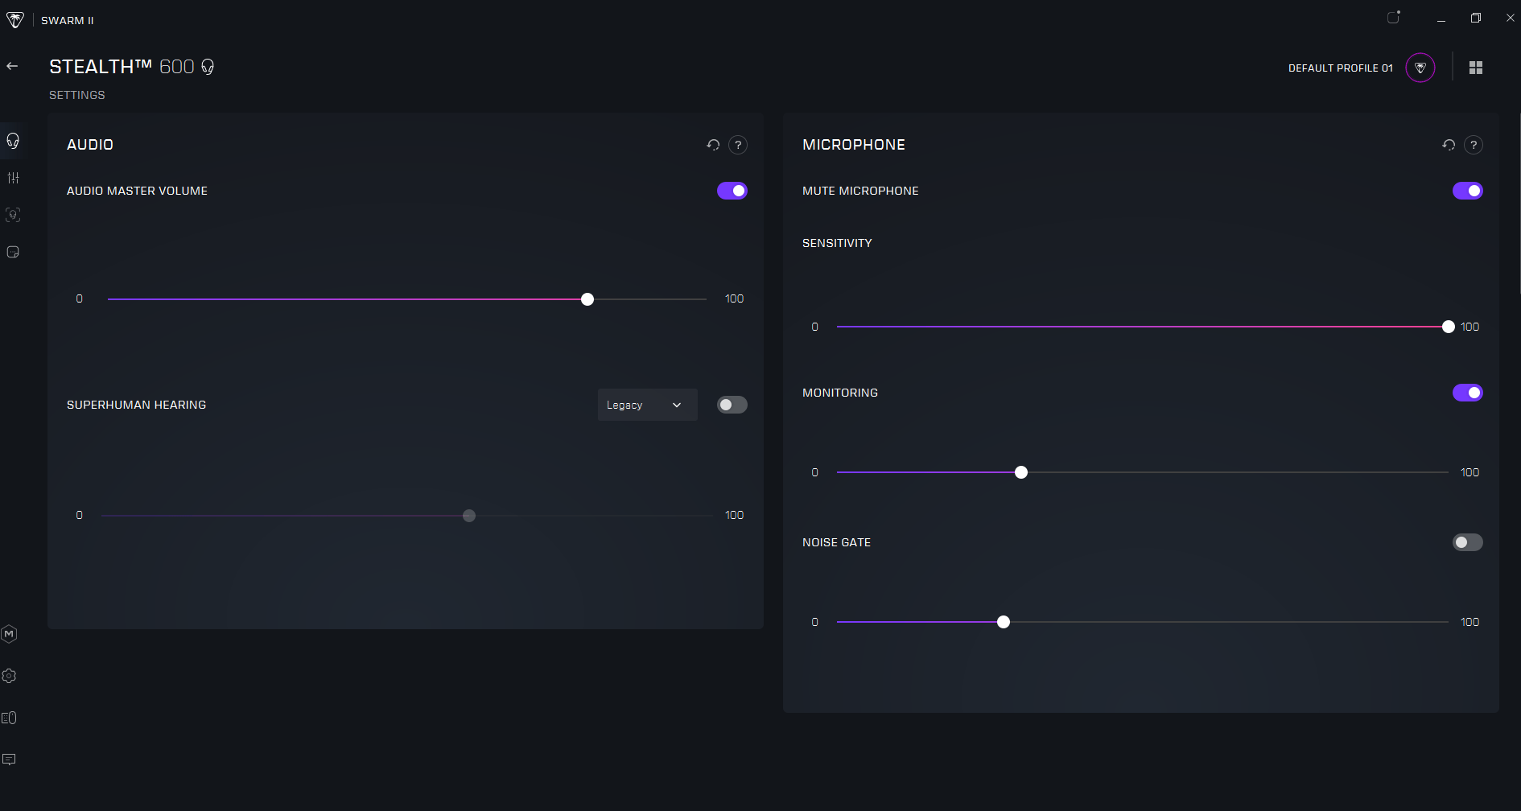1521x811 pixels.
Task: Enable the Superhuman Hearing switch
Action: tap(732, 405)
